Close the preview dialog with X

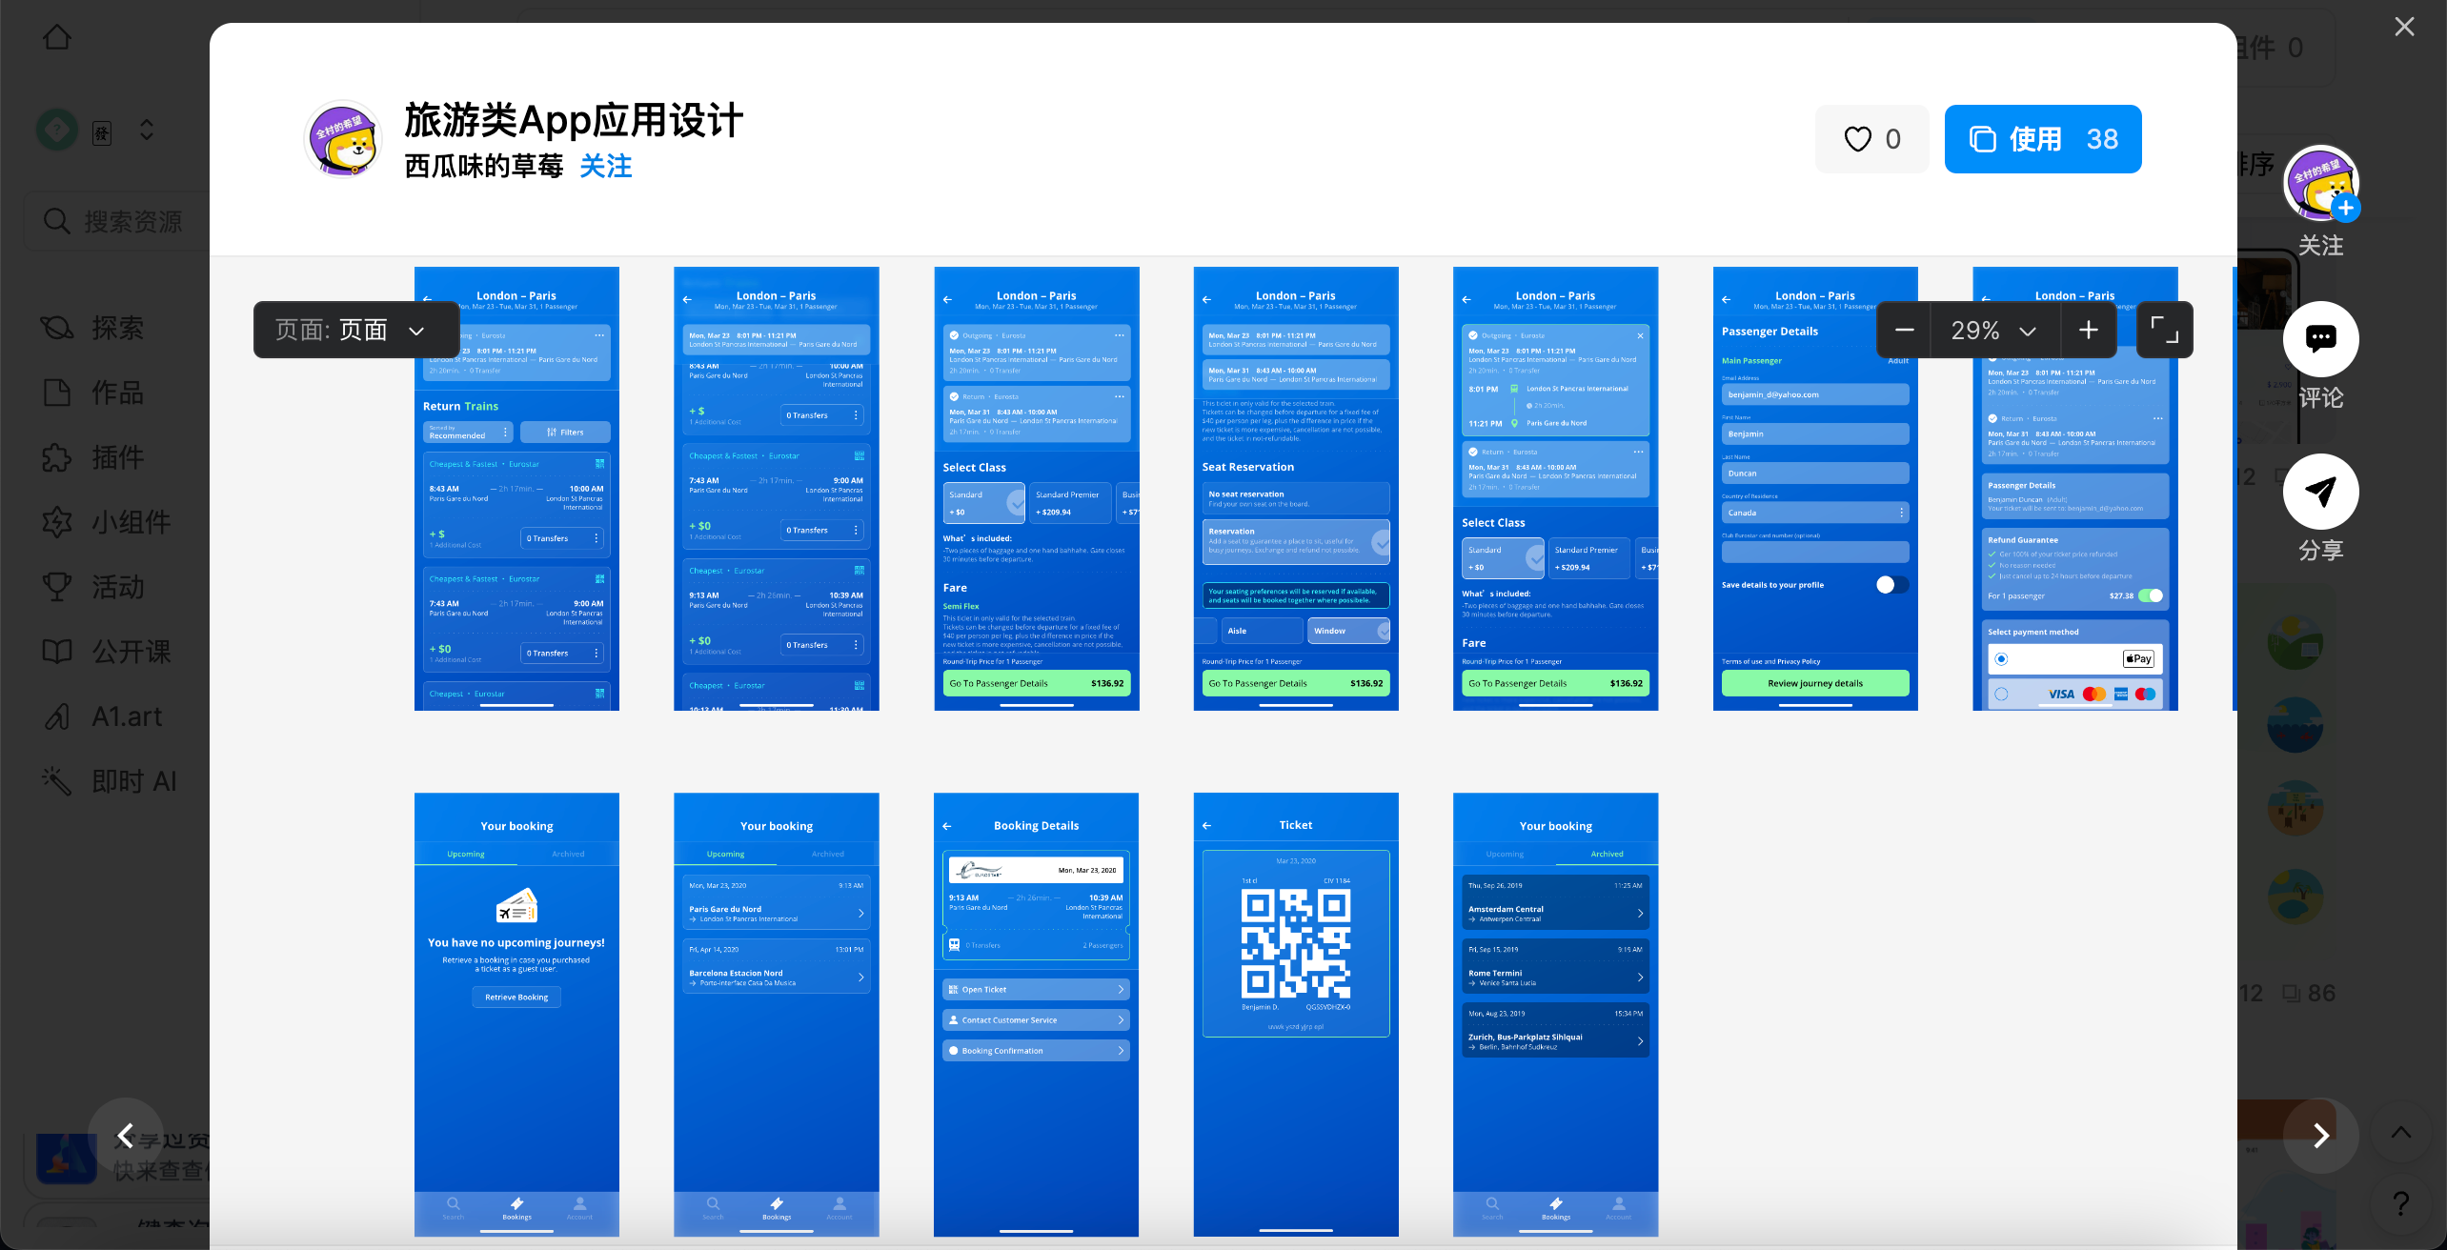pyautogui.click(x=2404, y=27)
